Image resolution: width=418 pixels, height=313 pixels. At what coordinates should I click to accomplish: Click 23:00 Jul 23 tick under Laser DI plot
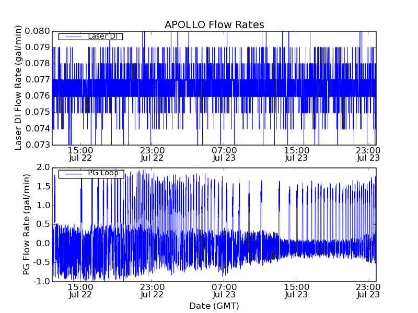pos(368,154)
